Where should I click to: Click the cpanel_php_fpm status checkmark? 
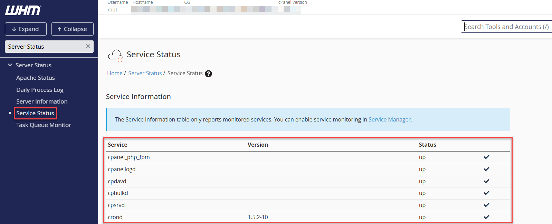coord(486,157)
